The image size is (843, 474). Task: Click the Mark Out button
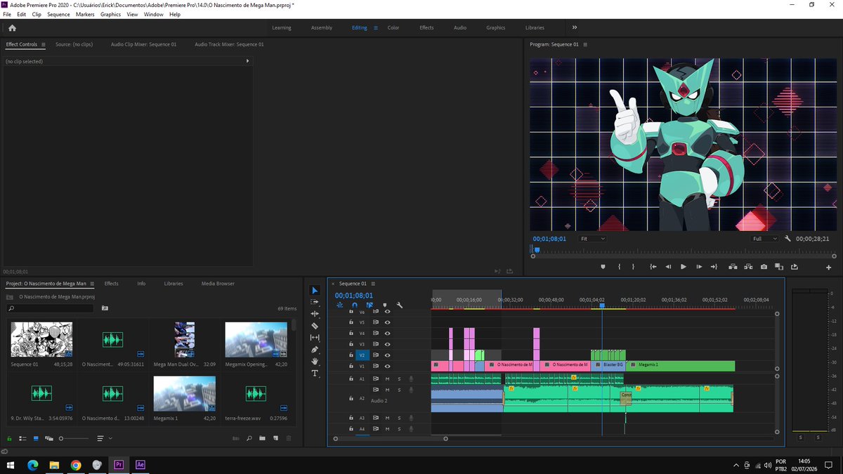coord(633,267)
